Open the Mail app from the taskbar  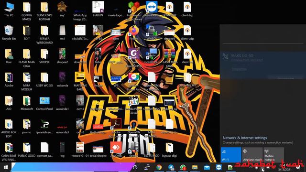[x=207, y=167]
